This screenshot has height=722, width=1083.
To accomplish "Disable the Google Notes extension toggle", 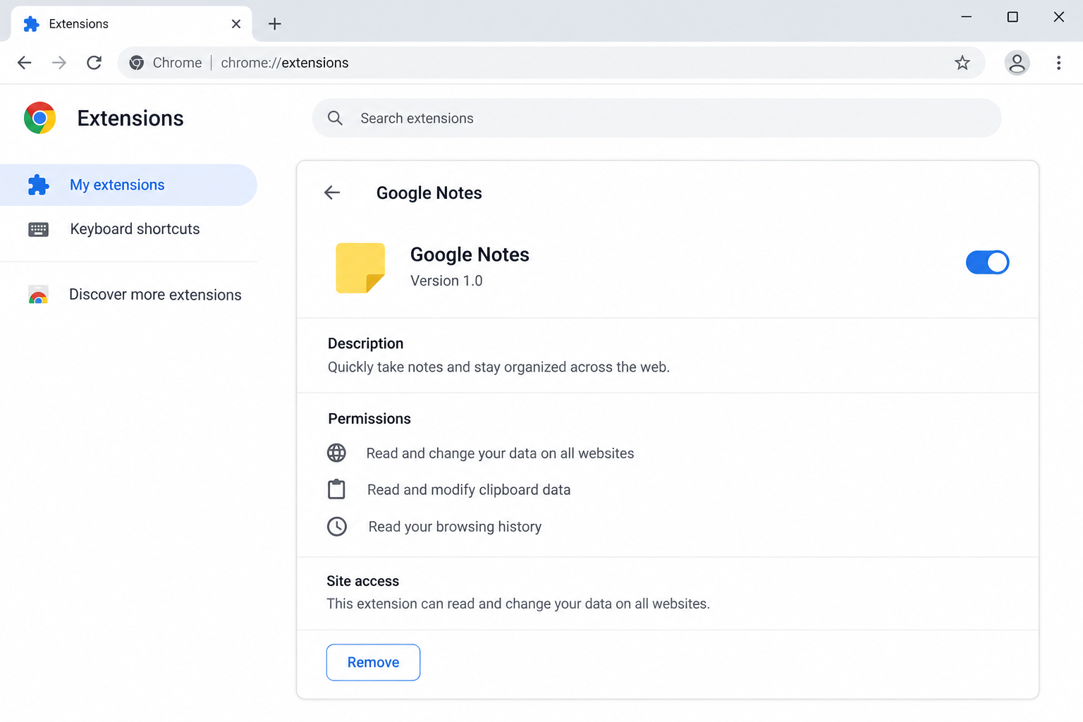I will click(987, 262).
